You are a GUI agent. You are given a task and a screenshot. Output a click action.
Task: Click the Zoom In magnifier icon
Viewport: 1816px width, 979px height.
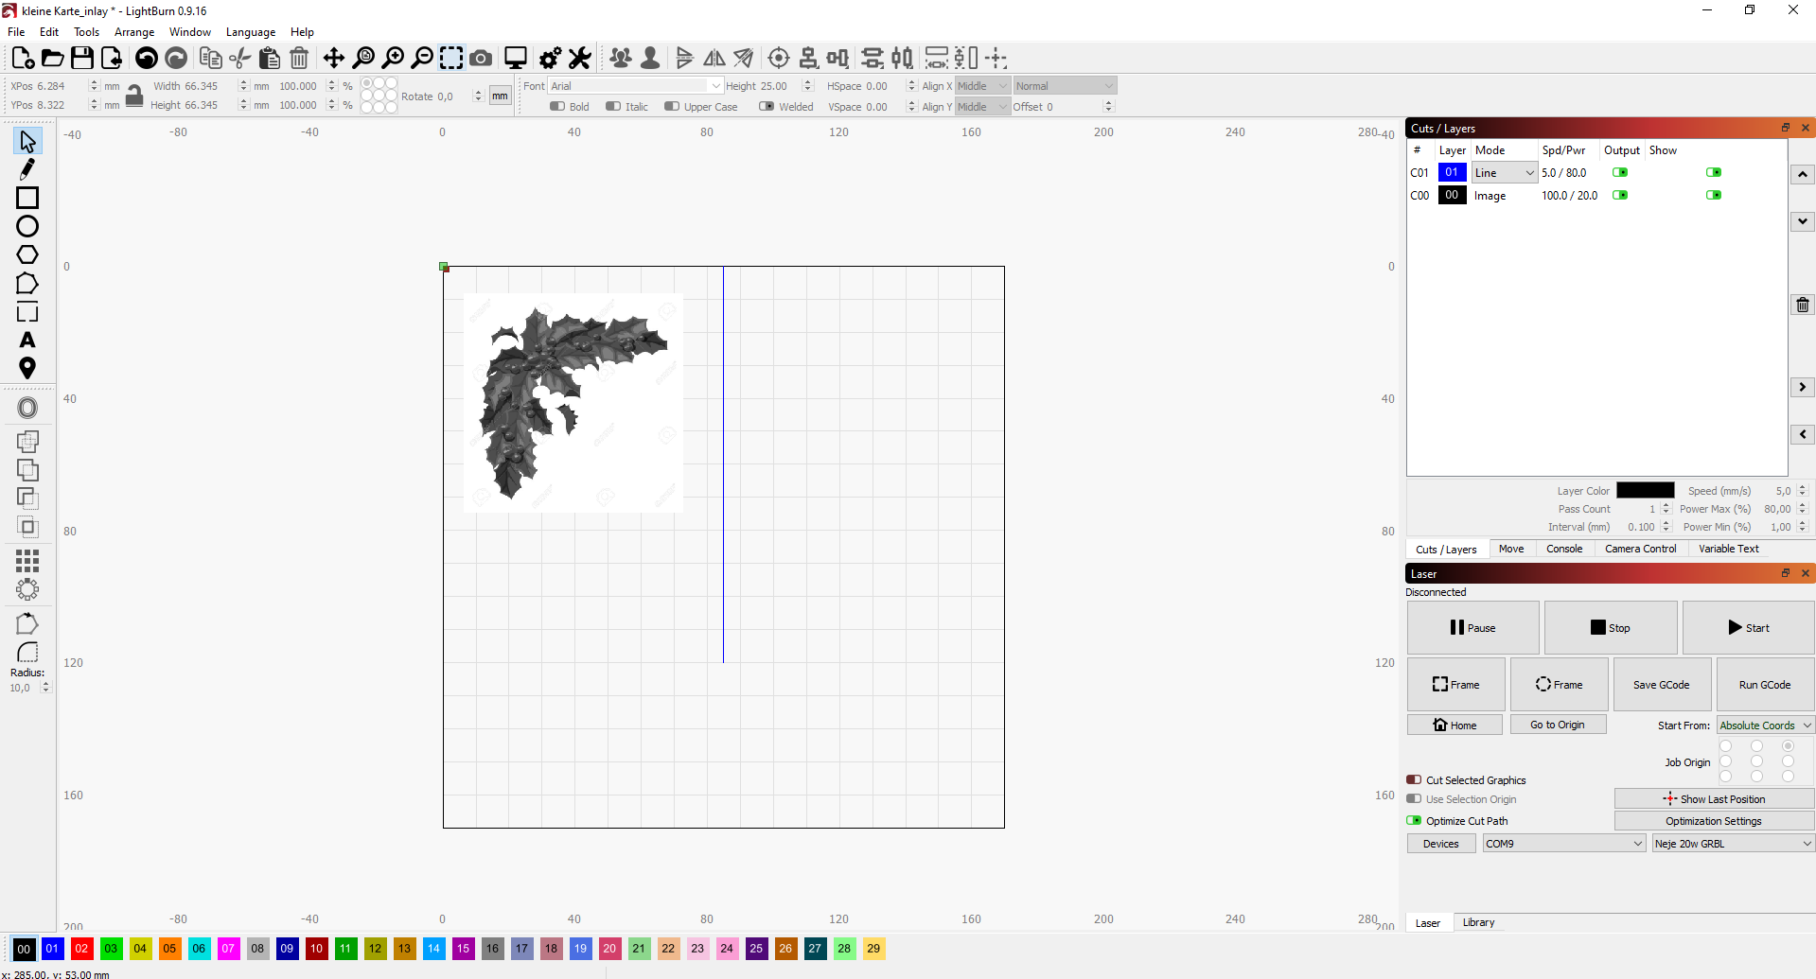[x=393, y=59]
